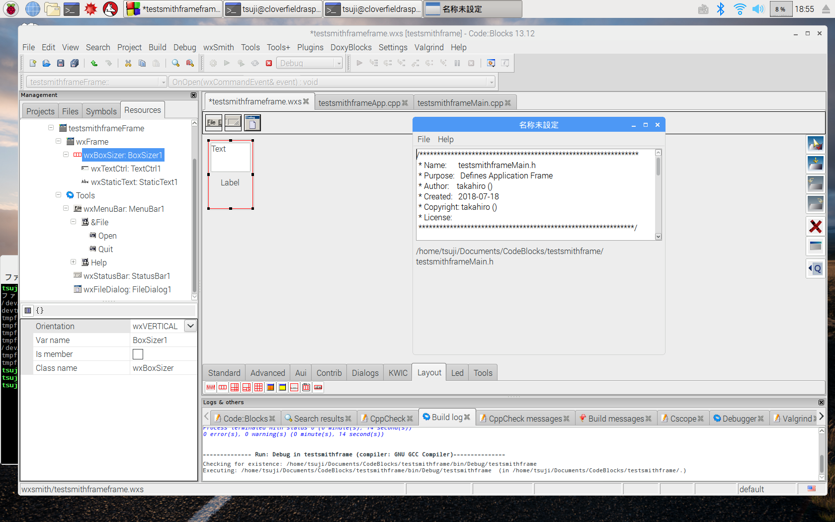Choose the wxFlexGridSizer icon in Layout palette
The width and height of the screenshot is (835, 522).
pyautogui.click(x=235, y=387)
